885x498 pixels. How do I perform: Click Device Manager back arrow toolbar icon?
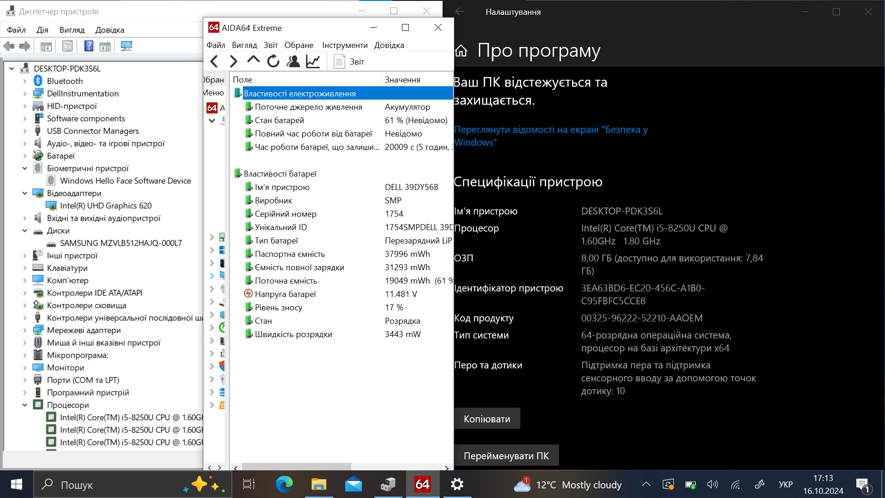[9, 46]
